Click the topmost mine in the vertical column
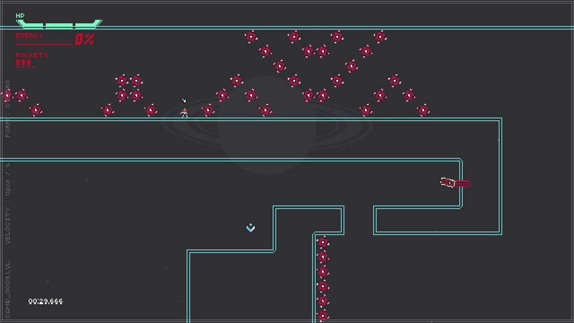 click(322, 242)
